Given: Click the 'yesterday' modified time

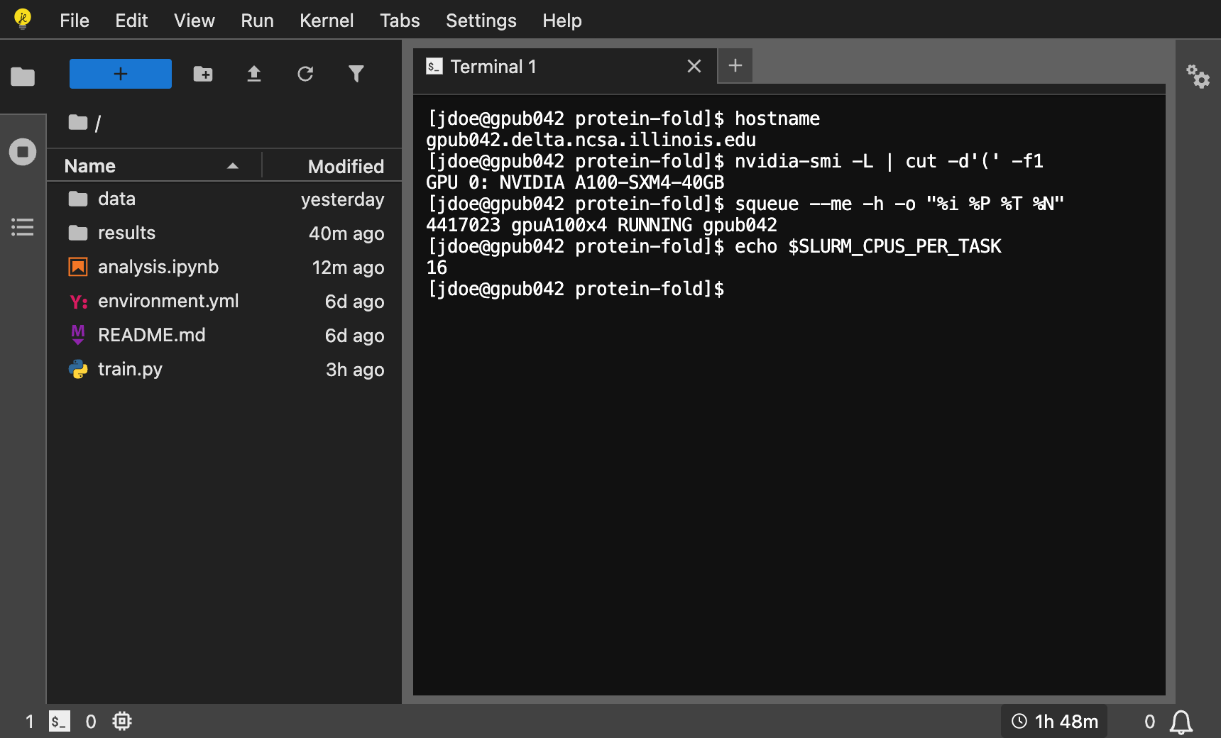Looking at the screenshot, I should [x=342, y=199].
